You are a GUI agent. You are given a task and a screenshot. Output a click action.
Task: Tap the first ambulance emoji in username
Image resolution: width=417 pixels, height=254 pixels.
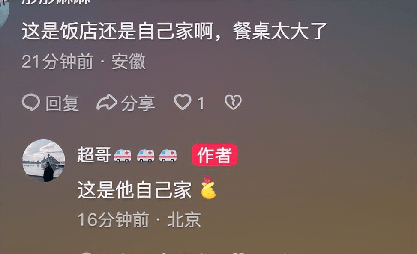123,155
